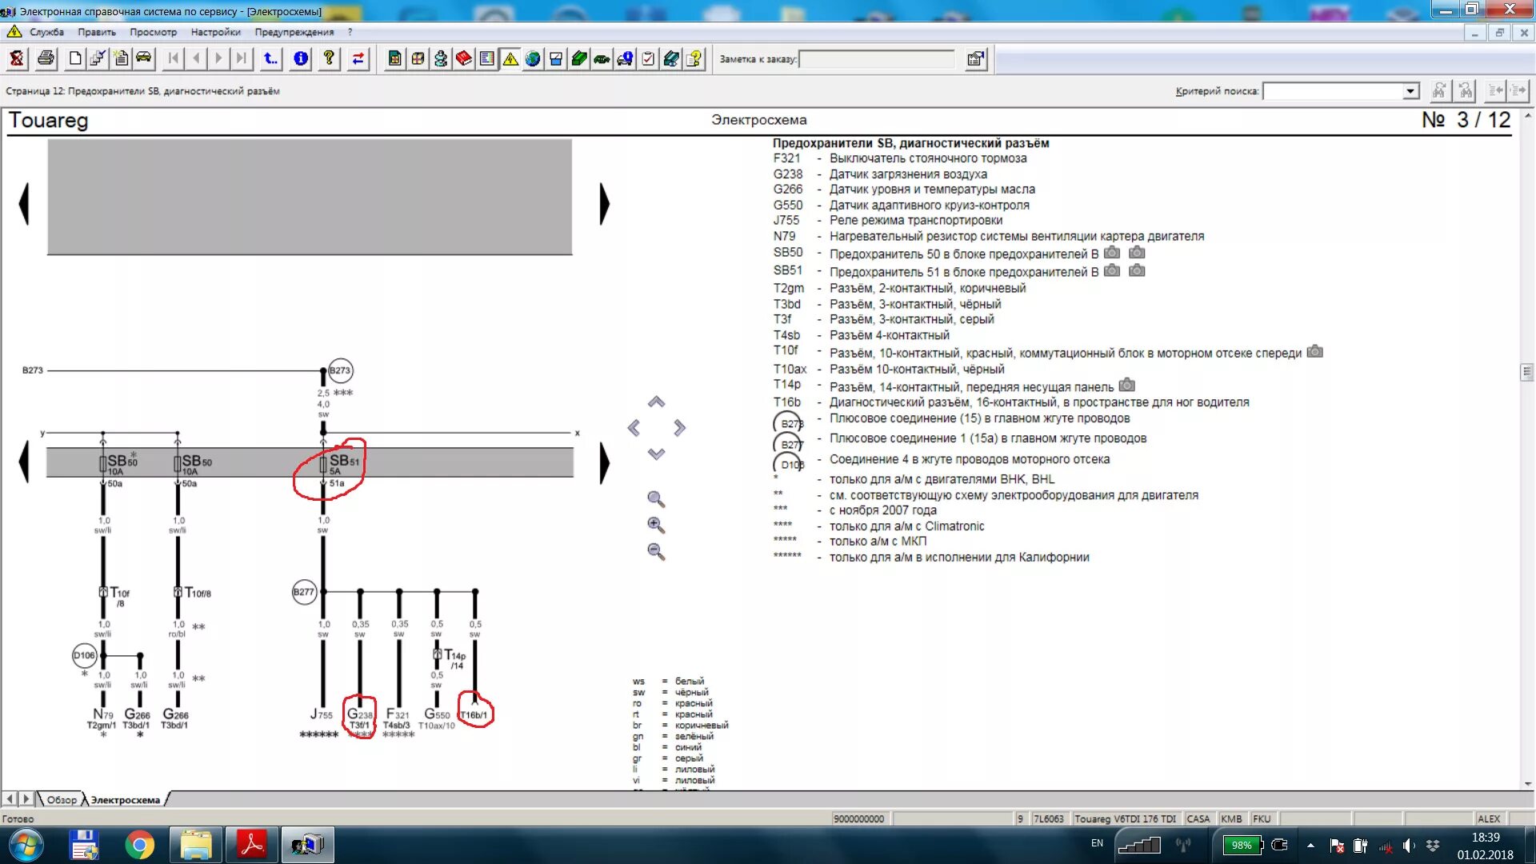1536x864 pixels.
Task: Click the lower-right black arrow of diagram
Action: pos(605,463)
